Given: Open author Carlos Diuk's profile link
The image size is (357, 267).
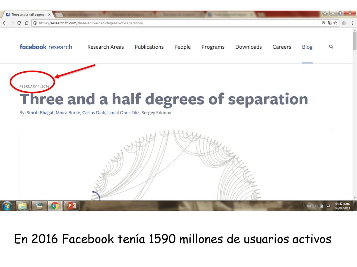Looking at the screenshot, I should [x=94, y=113].
